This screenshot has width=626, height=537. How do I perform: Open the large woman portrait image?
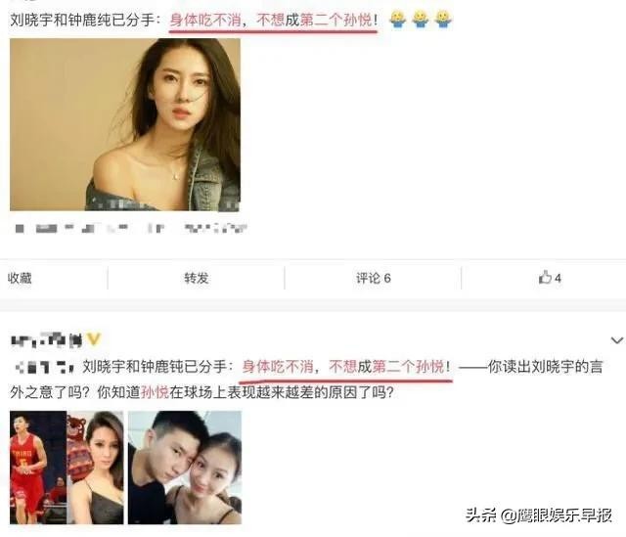(x=125, y=124)
